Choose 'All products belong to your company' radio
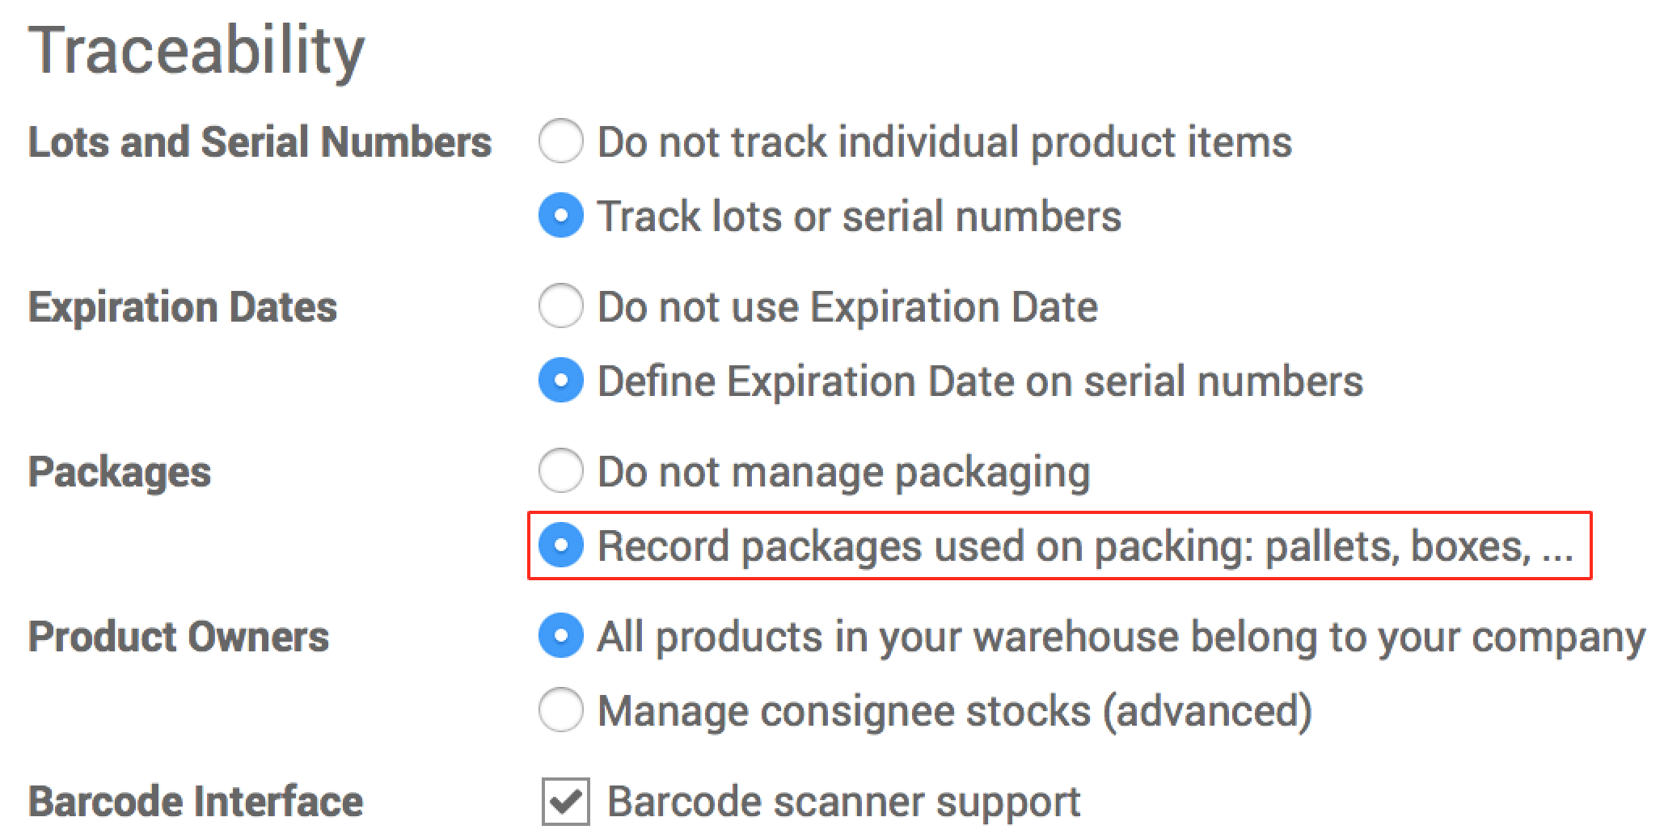The height and width of the screenshot is (834, 1664). pyautogui.click(x=560, y=636)
